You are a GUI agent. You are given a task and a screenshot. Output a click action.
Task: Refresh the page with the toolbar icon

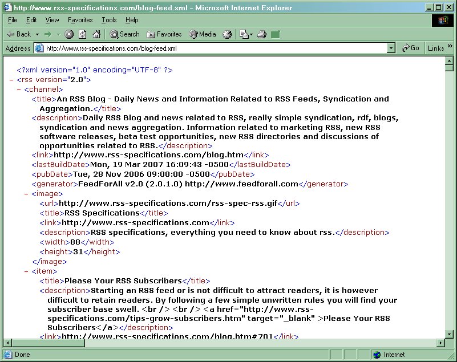point(83,34)
